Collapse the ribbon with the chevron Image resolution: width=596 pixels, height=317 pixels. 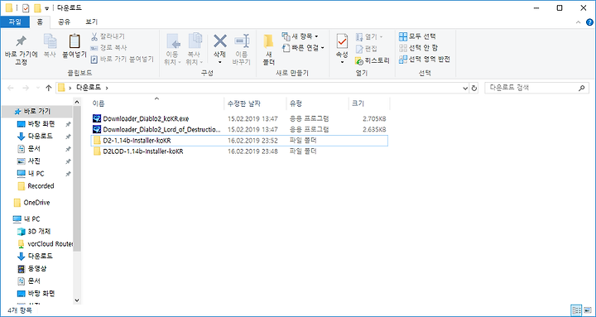[x=578, y=22]
